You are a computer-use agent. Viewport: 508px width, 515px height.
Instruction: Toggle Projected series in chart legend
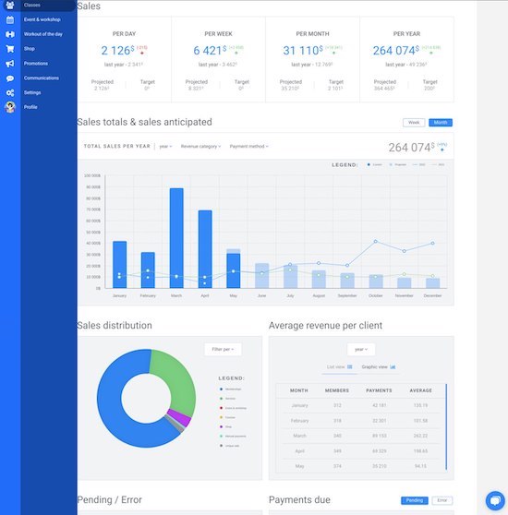pyautogui.click(x=397, y=164)
